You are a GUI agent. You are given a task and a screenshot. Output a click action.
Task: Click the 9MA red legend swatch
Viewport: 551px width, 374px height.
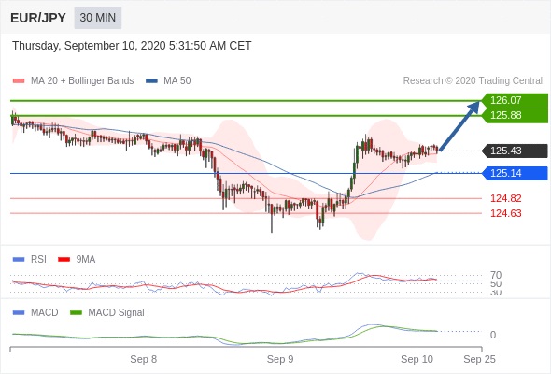pyautogui.click(x=64, y=260)
